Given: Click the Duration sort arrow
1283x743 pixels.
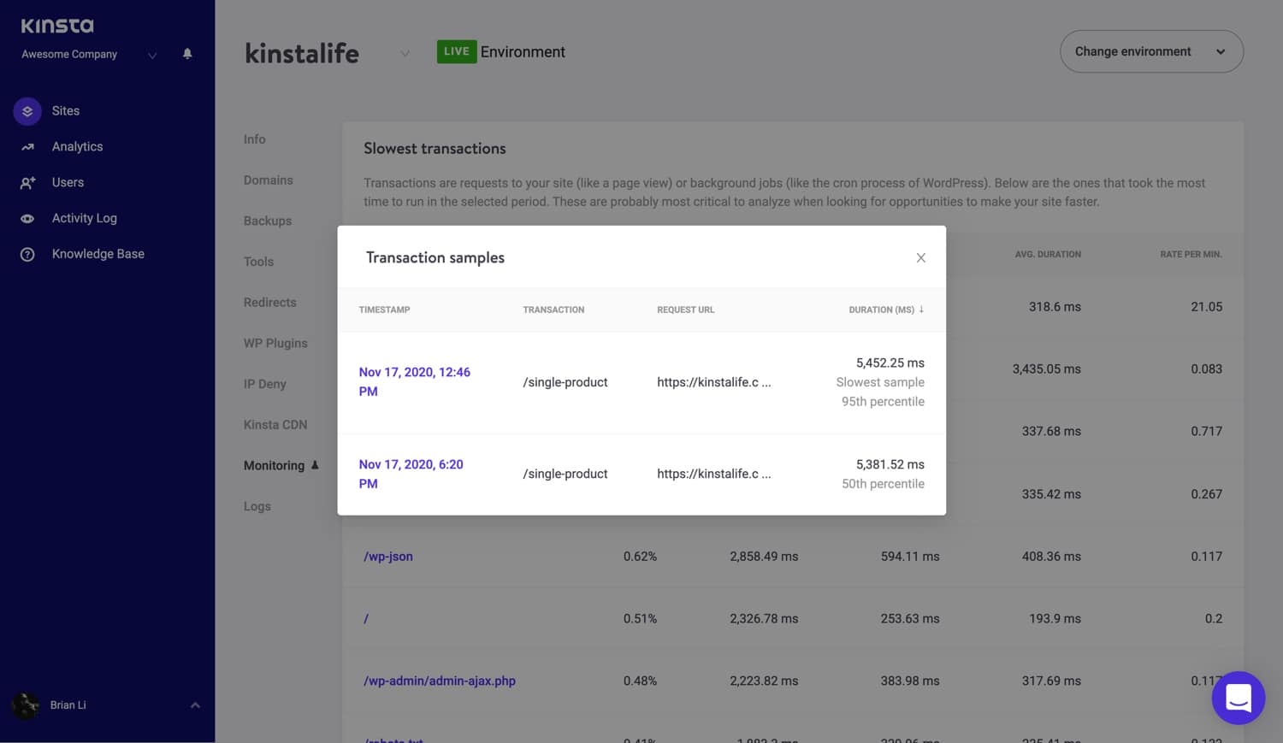Looking at the screenshot, I should click(921, 310).
